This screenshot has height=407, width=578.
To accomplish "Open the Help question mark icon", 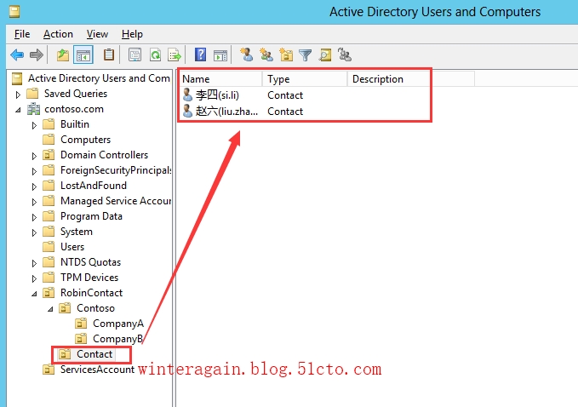I will (200, 55).
